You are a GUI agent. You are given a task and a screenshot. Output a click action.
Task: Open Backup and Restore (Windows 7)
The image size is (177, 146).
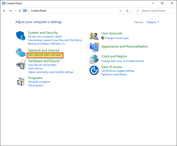click(x=46, y=44)
